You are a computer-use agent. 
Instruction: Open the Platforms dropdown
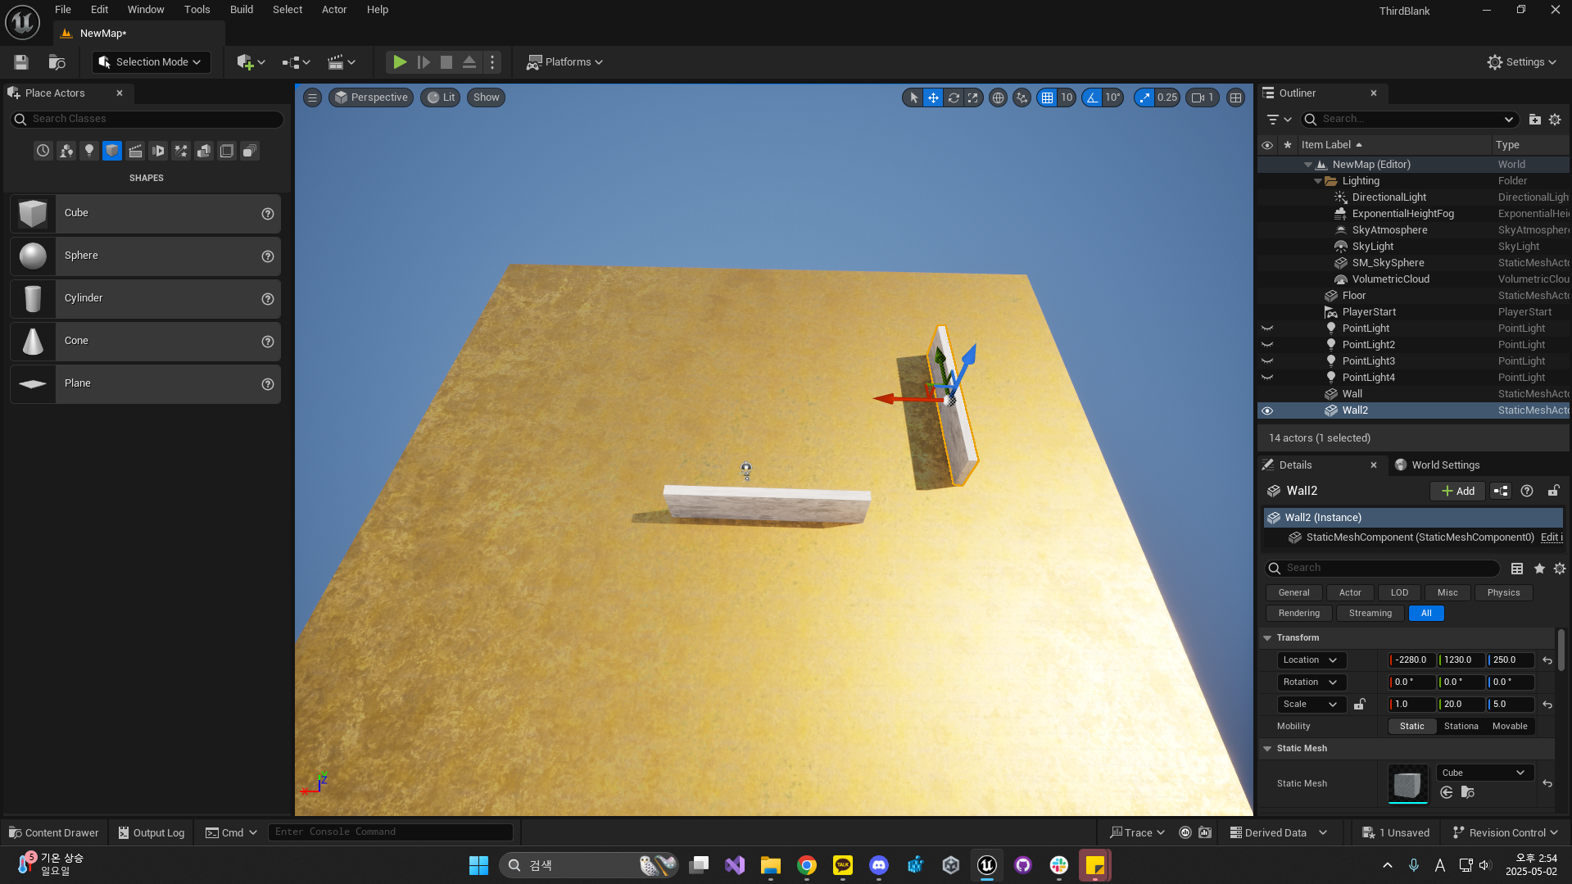tap(564, 62)
